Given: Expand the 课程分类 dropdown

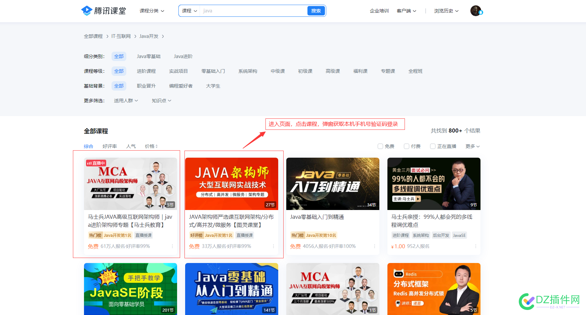Looking at the screenshot, I should tap(152, 11).
